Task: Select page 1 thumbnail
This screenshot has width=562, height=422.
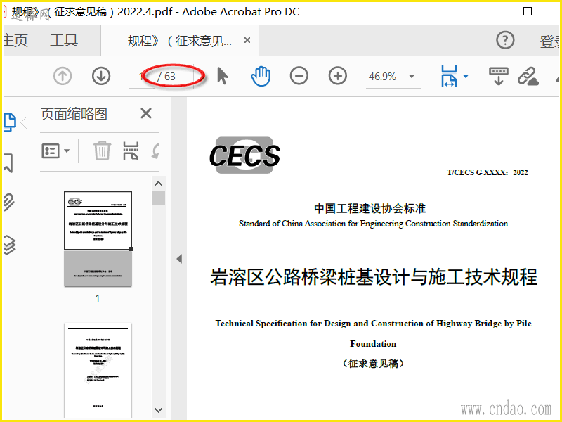Action: [98, 238]
